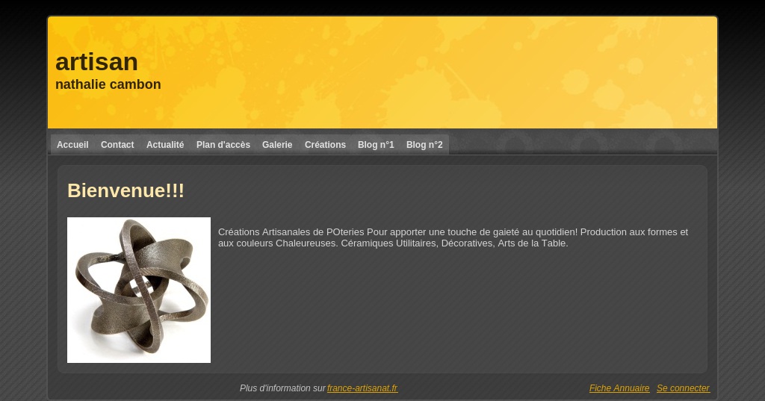Open the Fiche Annuaire link
765x401 pixels.
[619, 388]
